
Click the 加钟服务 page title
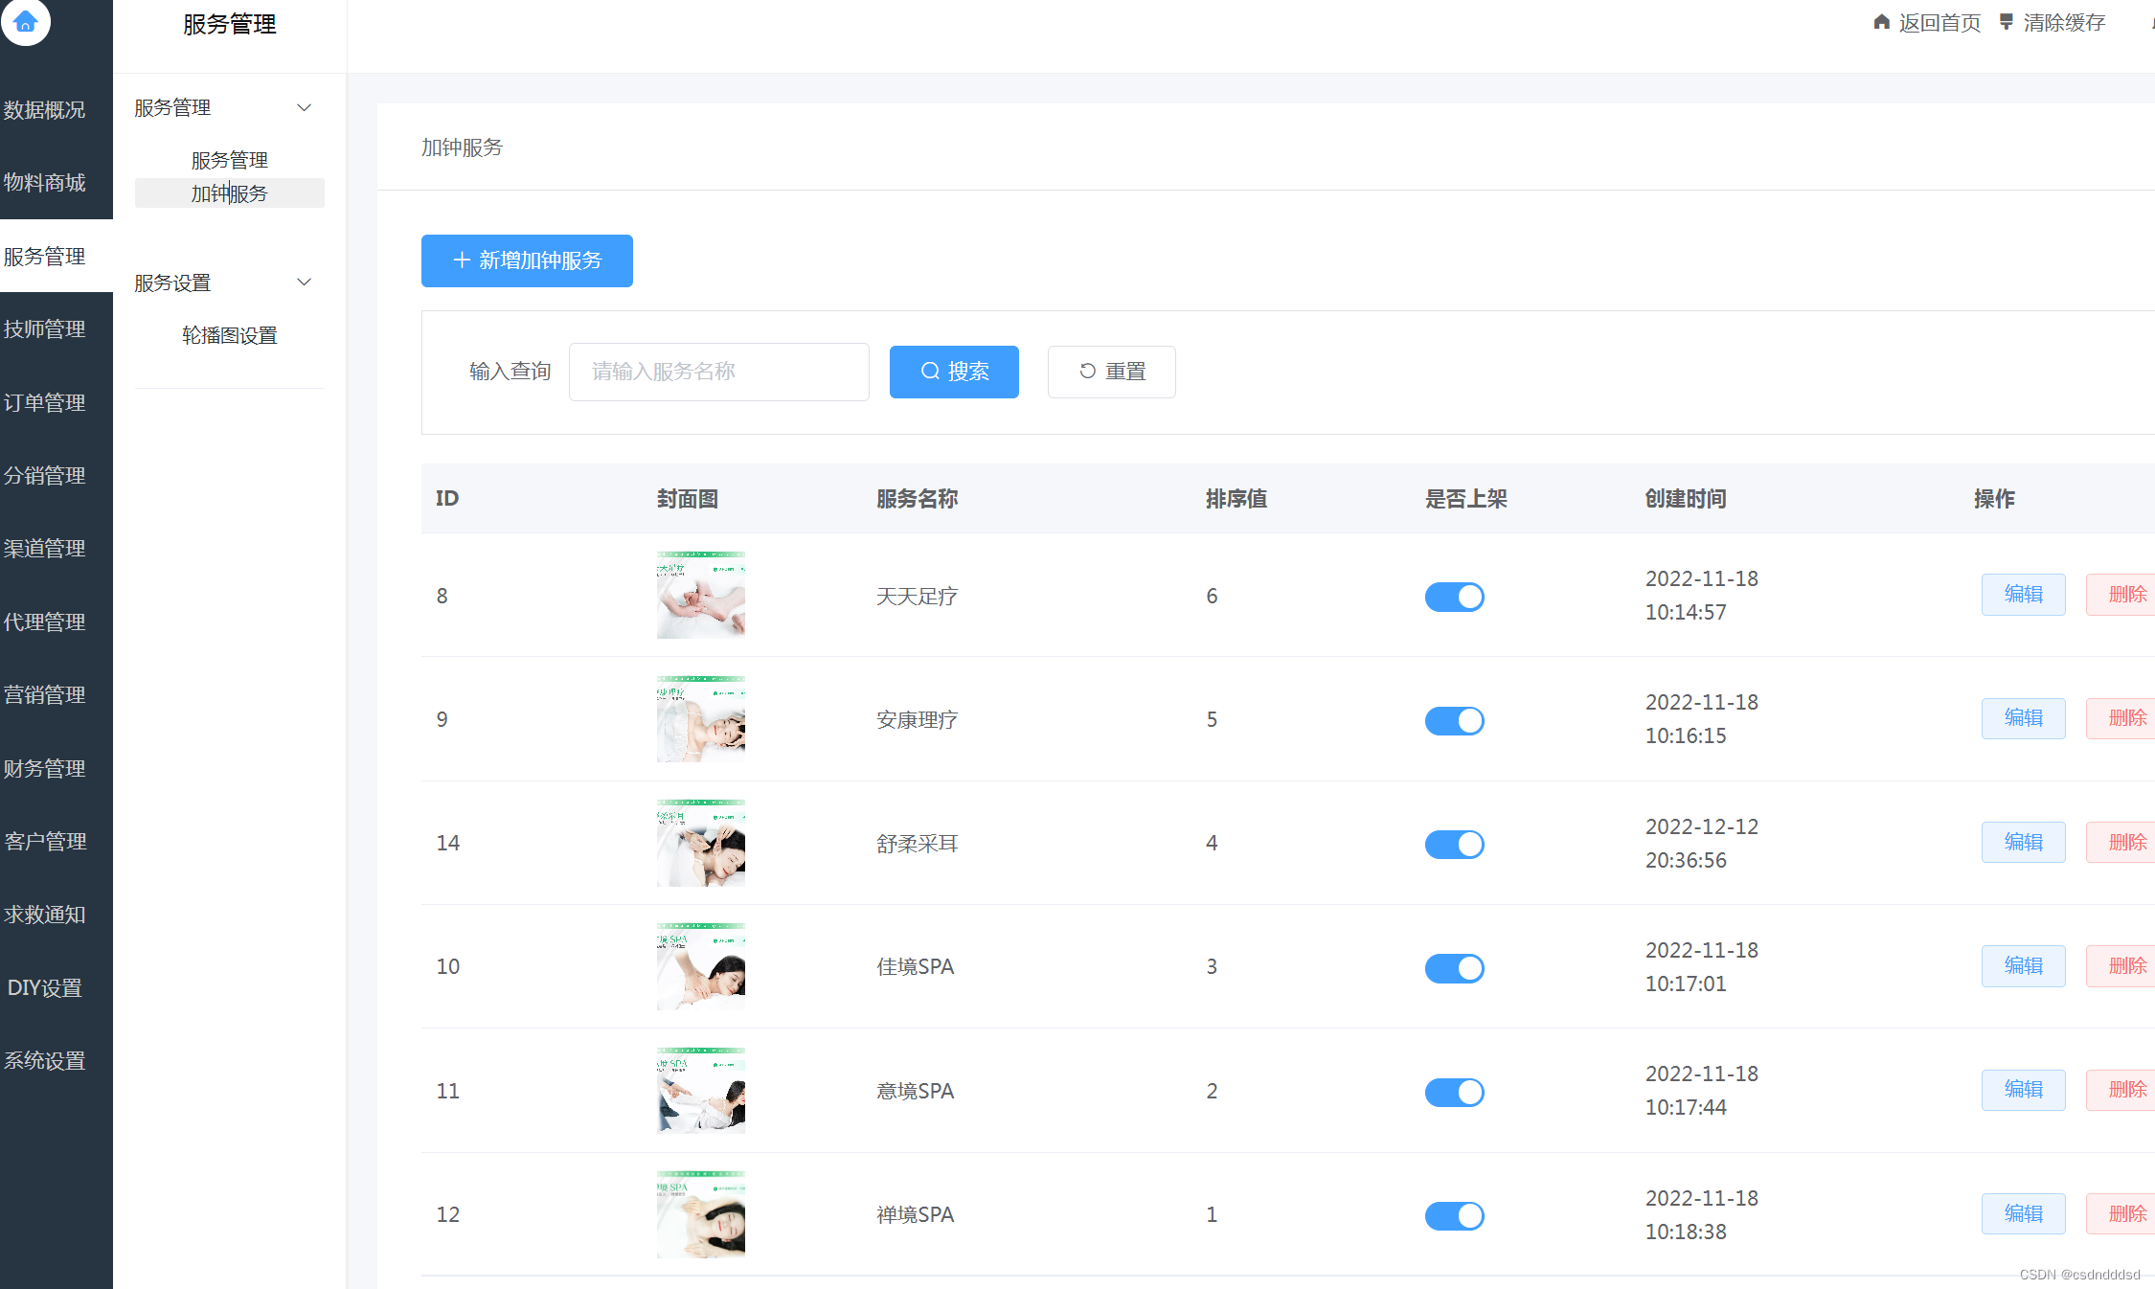462,147
